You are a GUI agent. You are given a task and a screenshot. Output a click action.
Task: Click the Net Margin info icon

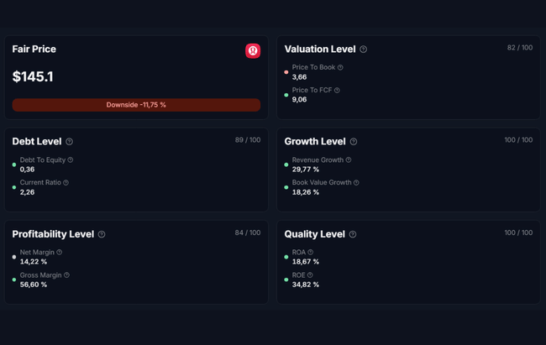click(x=60, y=252)
